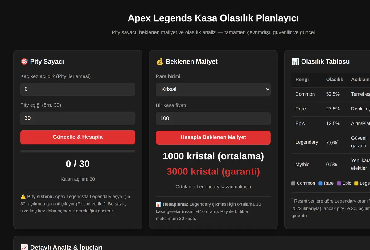Click the chart emoji before Hesaplama note
Viewport: 370px width, 250px height.
[158, 204]
